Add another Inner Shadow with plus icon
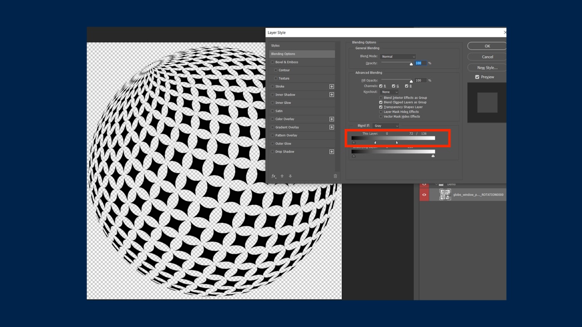The height and width of the screenshot is (327, 582). 331,95
